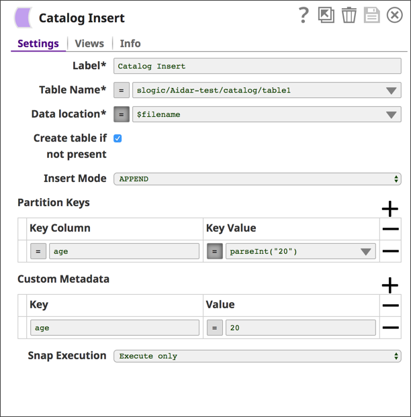Delete snap using the trash icon
Image resolution: width=411 pixels, height=417 pixels.
click(349, 15)
